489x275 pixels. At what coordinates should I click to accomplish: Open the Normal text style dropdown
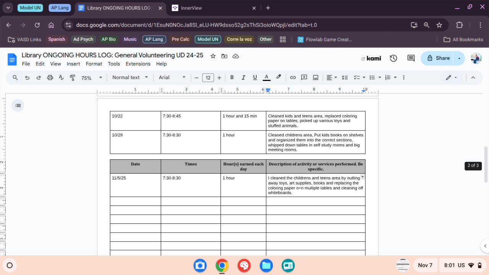tap(130, 78)
